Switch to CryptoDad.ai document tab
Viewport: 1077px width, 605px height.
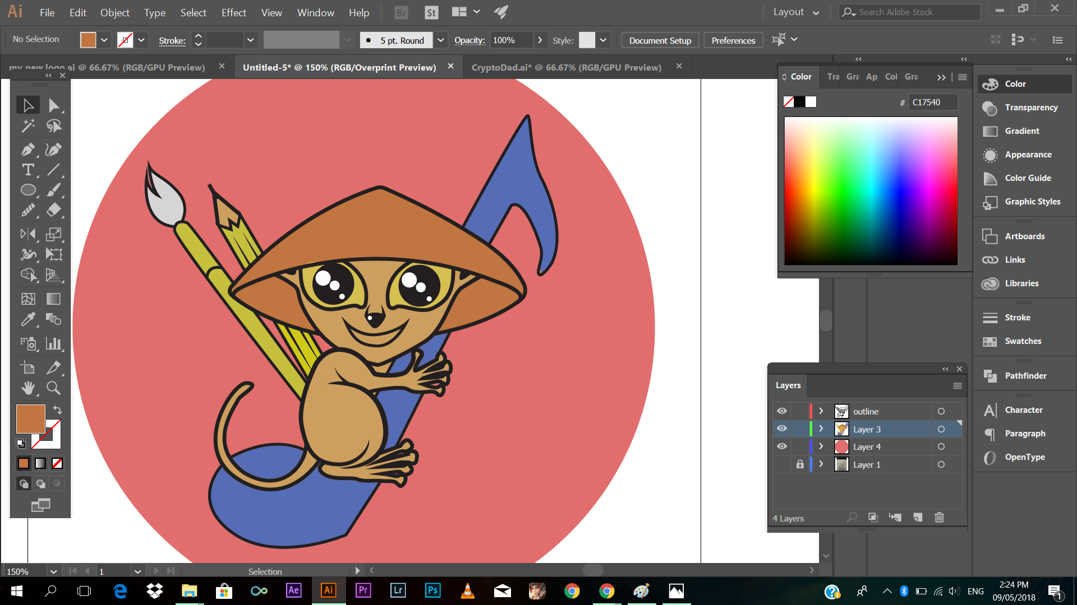point(567,67)
